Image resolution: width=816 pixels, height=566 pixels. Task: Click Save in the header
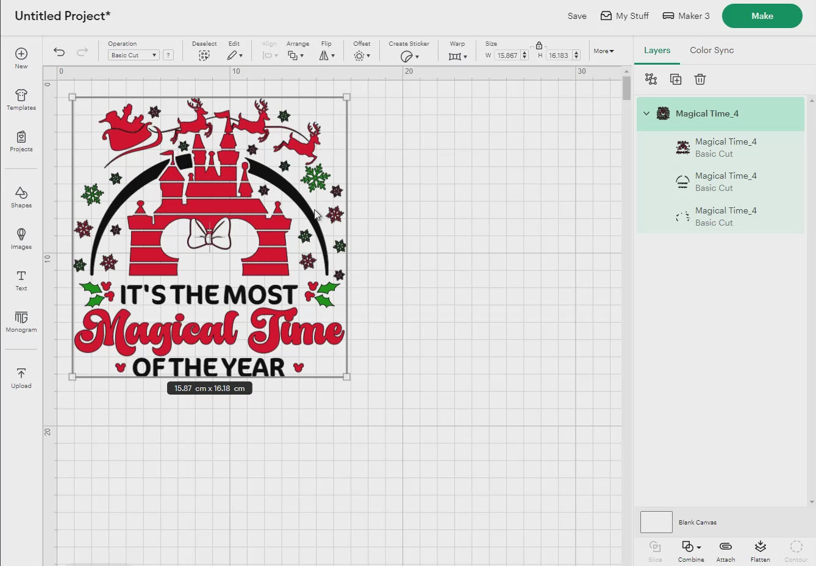pos(577,16)
